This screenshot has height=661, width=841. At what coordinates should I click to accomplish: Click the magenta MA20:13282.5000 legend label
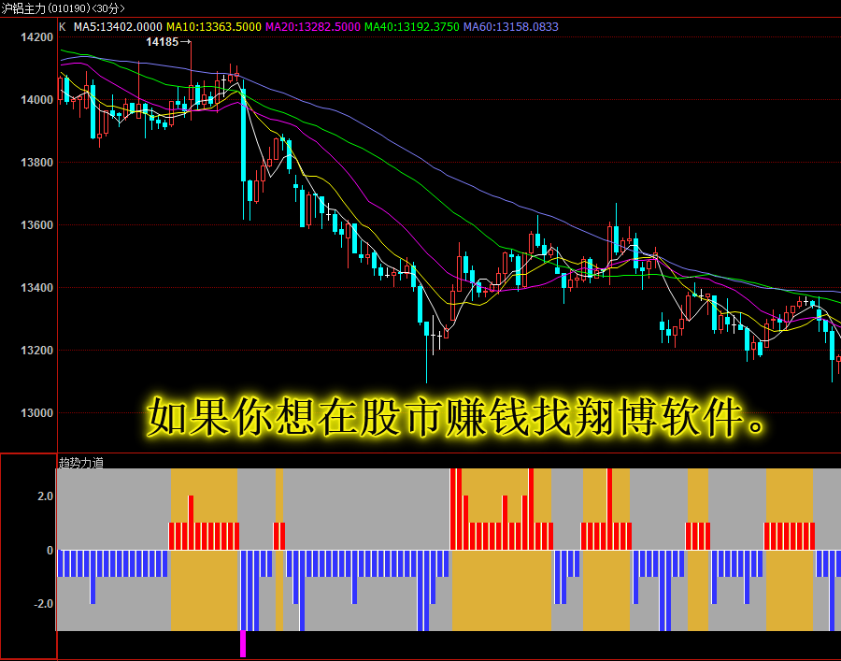pyautogui.click(x=313, y=27)
